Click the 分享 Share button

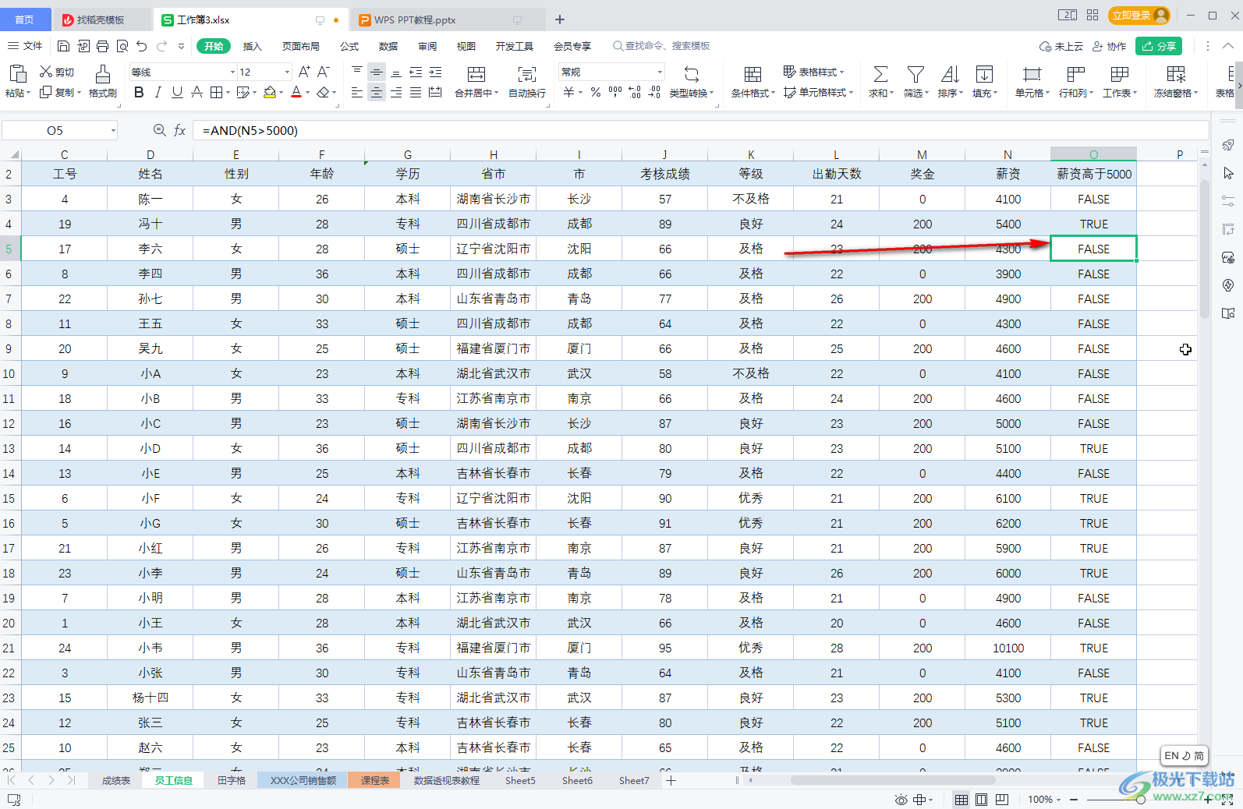tap(1159, 46)
